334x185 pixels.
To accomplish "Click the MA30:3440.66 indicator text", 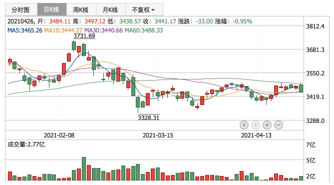I will [x=103, y=30].
